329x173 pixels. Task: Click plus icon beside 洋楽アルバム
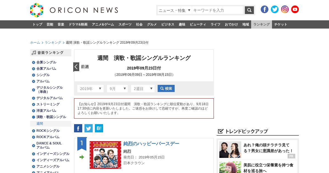click(x=33, y=111)
